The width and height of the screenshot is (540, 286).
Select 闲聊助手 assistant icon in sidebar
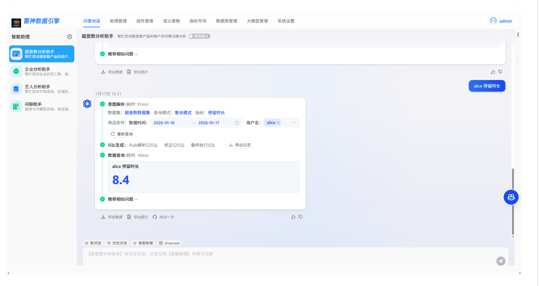pyautogui.click(x=16, y=106)
